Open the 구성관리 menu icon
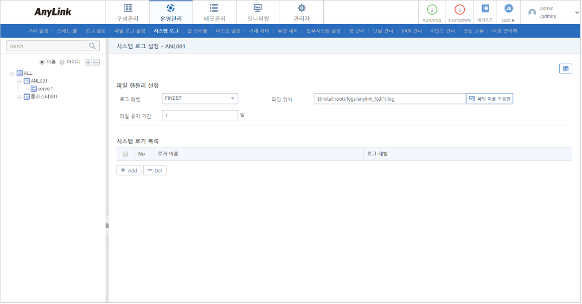 [x=128, y=7]
